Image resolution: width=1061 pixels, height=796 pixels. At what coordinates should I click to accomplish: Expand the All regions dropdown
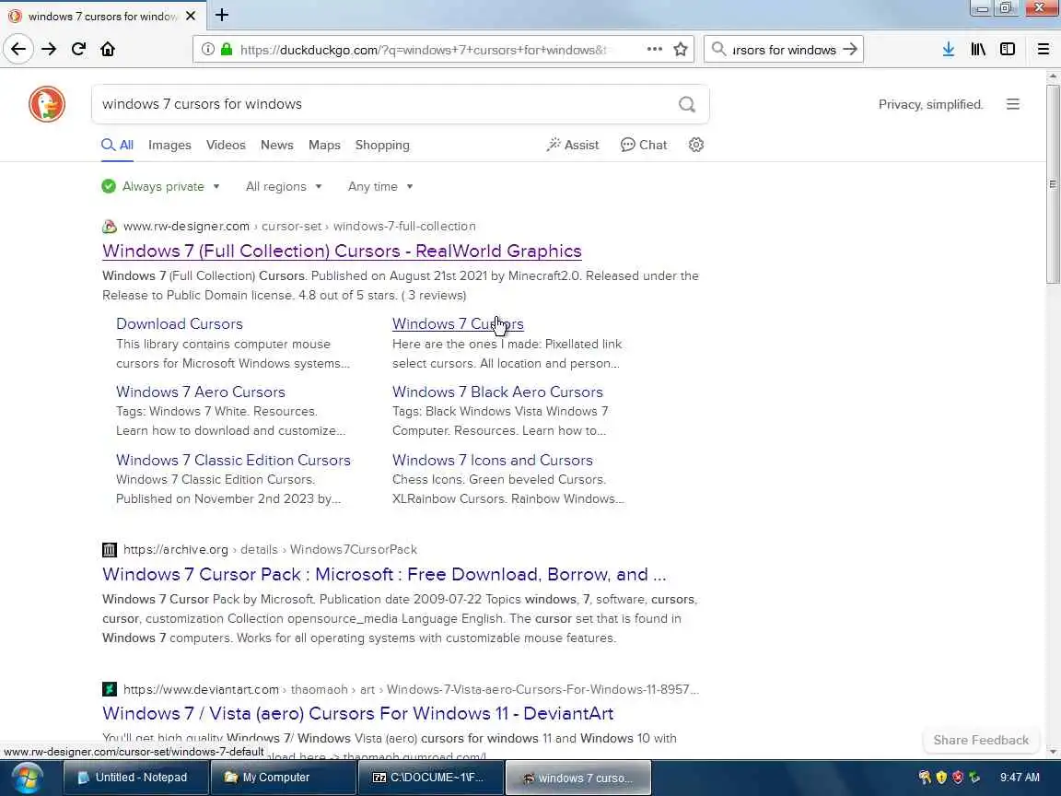(x=284, y=186)
